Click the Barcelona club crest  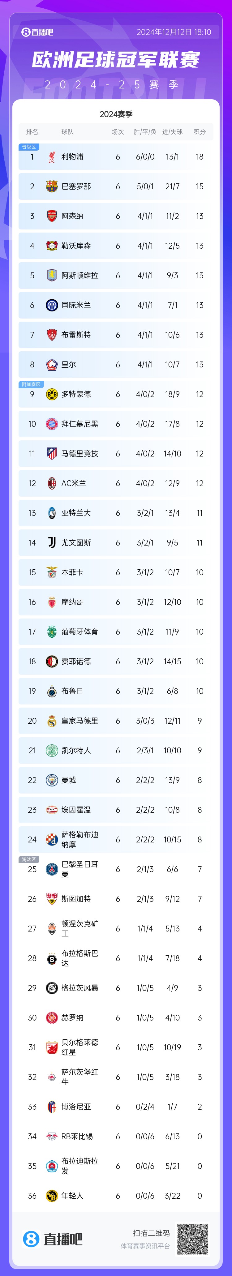pos(52,187)
